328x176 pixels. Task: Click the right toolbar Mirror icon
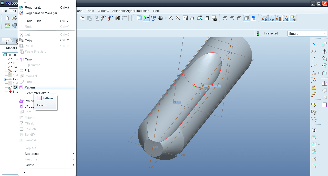pos(324,84)
